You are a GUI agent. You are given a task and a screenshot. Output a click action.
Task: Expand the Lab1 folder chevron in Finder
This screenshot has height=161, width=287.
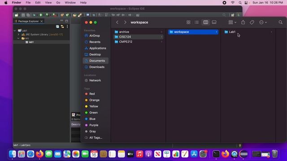click(271, 32)
